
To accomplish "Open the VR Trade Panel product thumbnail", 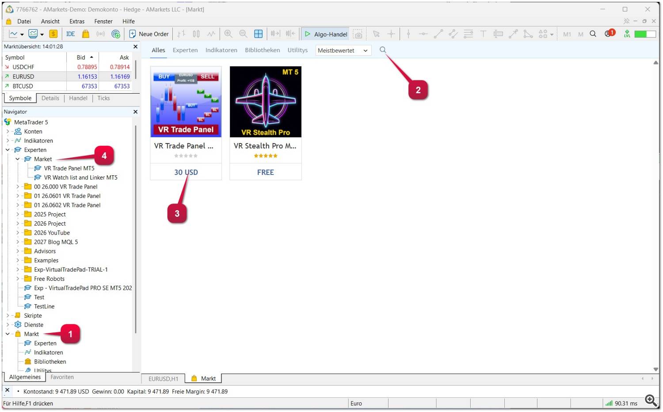I will pyautogui.click(x=186, y=102).
